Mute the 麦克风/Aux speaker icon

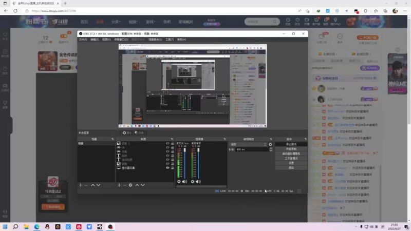[x=185, y=182]
